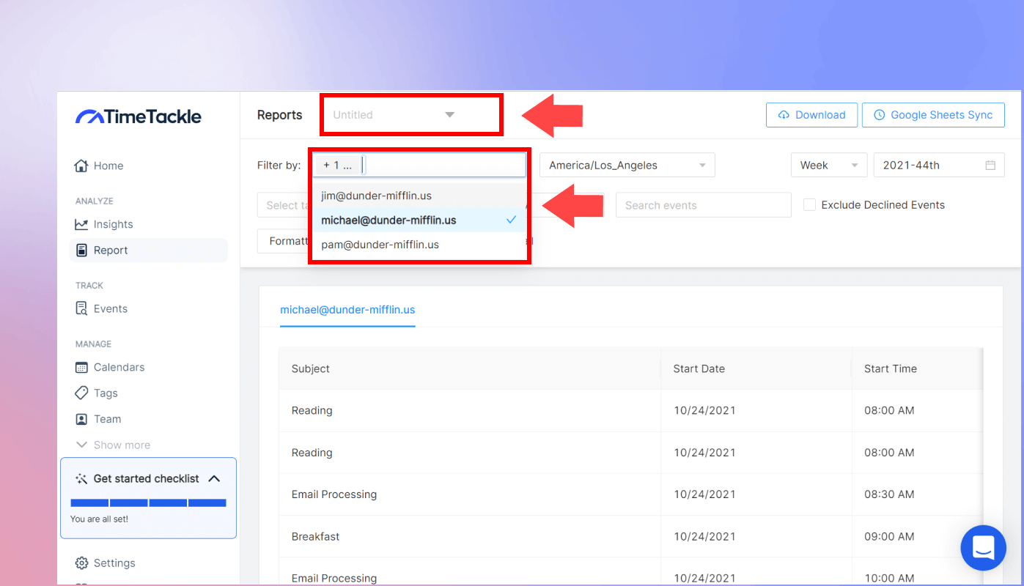
Task: Click the Download button
Action: pos(811,115)
